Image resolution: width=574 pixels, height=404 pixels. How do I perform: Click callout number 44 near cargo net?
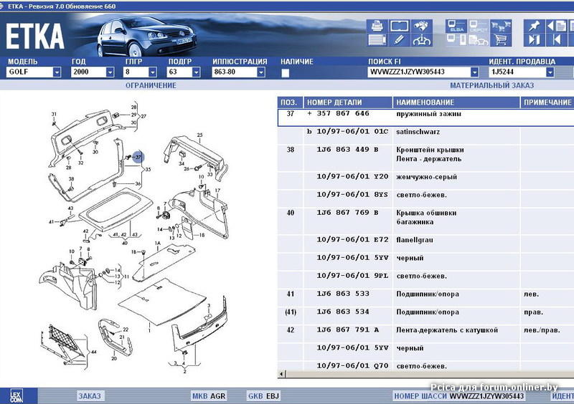click(x=94, y=352)
